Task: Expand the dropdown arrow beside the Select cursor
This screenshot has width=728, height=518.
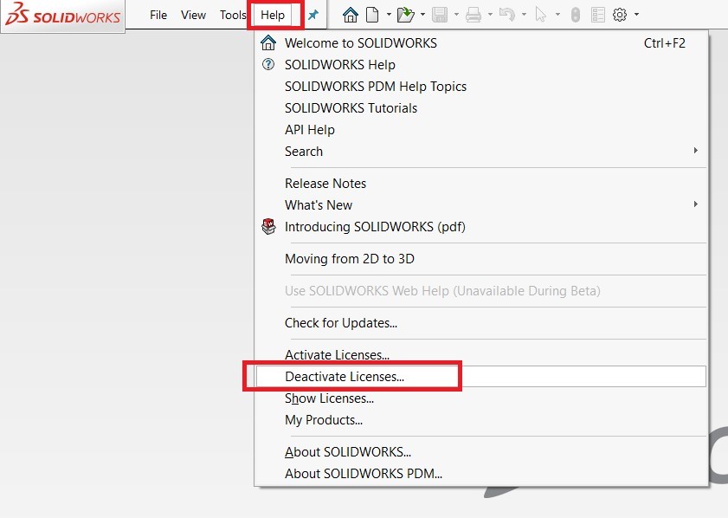Action: (557, 15)
